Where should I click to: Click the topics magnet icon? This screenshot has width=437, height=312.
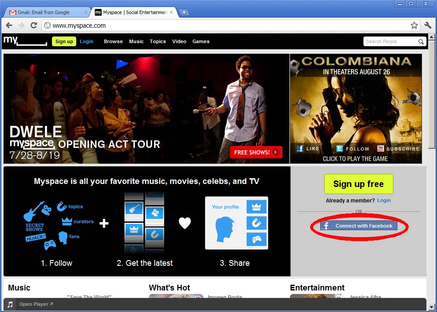click(62, 206)
